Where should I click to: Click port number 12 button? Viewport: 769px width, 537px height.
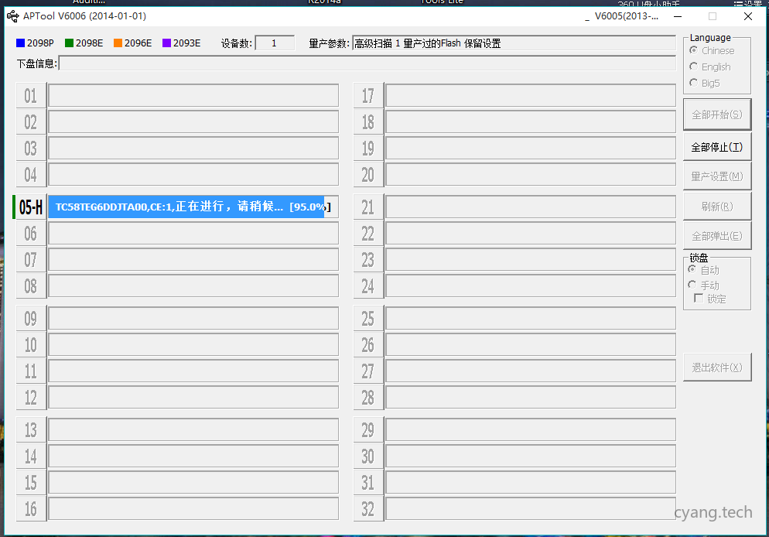pos(30,397)
